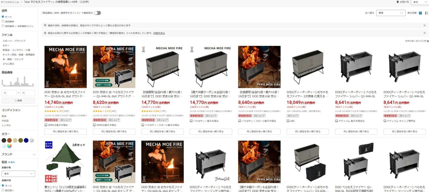The width and height of the screenshot is (429, 192).
Task: Switch to grid view display
Action: pyautogui.click(x=420, y=13)
